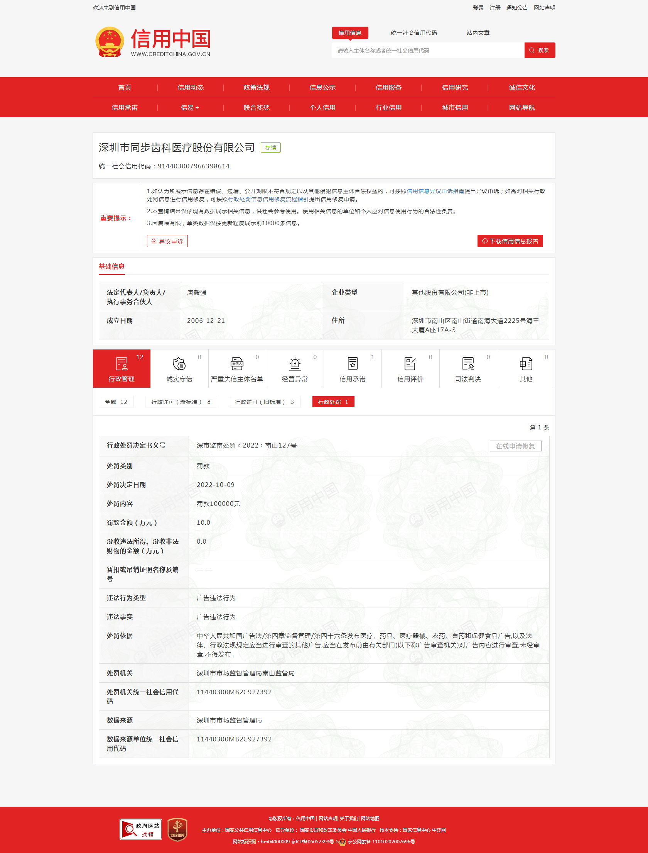Click the police badge icon beside 京公网安备
This screenshot has width=648, height=853.
click(x=343, y=842)
